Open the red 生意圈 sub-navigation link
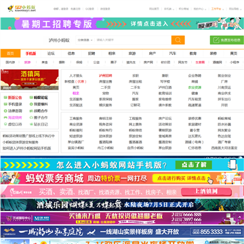 200,62
